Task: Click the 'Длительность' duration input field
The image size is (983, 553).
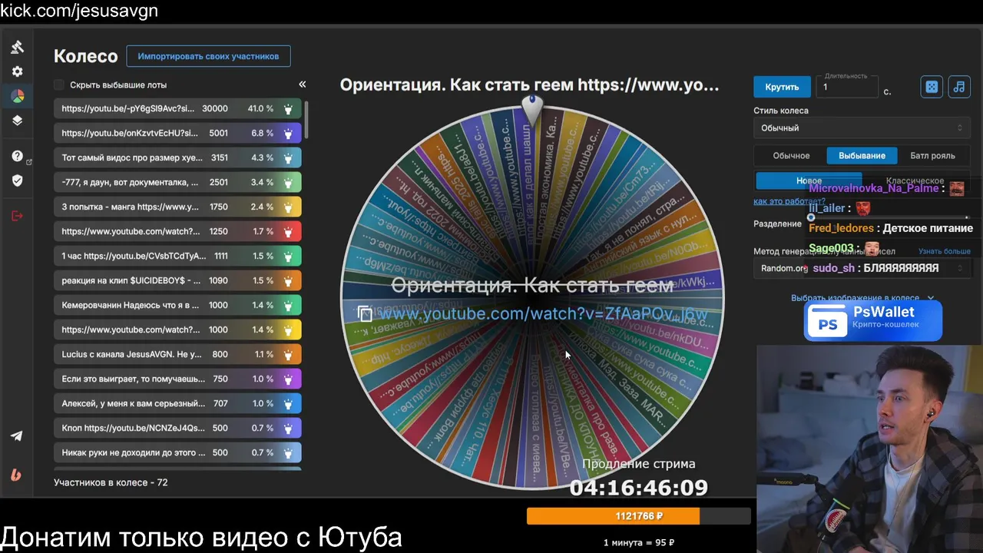Action: click(848, 87)
